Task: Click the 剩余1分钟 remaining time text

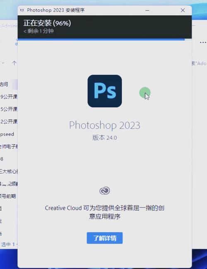Action: (x=39, y=31)
